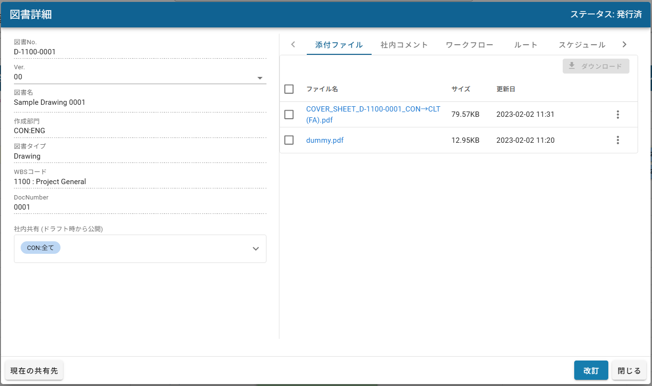Check the checkbox next to dummy.pdf
652x386 pixels.
pos(289,140)
